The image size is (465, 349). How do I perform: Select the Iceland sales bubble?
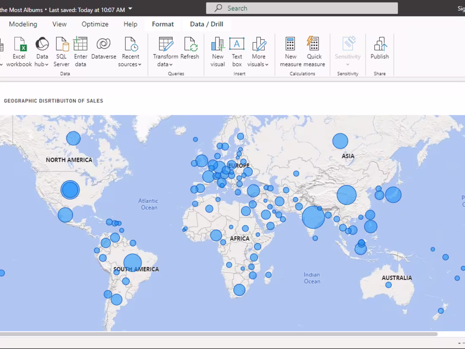(x=195, y=139)
